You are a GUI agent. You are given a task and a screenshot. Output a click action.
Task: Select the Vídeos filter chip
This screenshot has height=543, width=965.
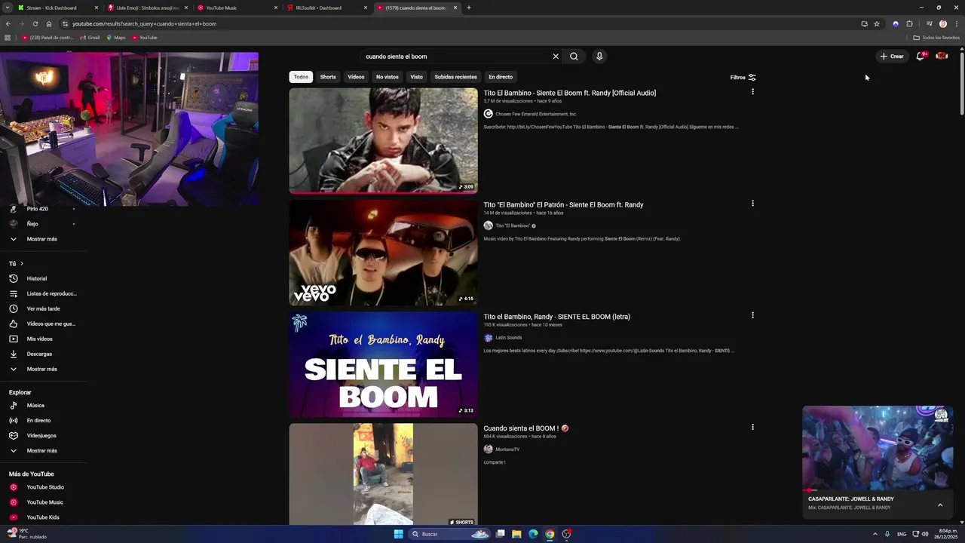356,77
